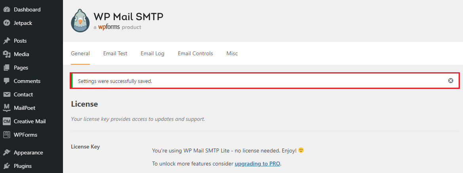Click the Jetpack lightning icon
Screen dimensions: 463x173
tap(7, 23)
